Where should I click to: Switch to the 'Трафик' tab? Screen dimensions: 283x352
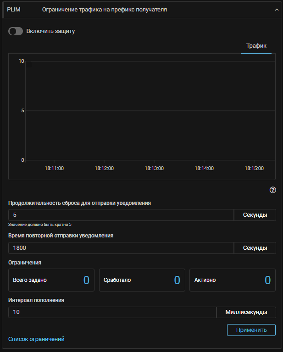click(x=256, y=46)
